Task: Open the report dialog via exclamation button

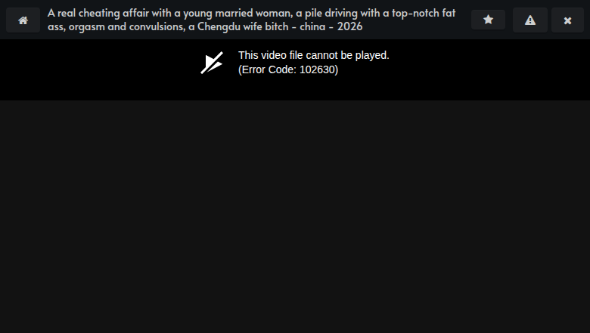Action: pos(530,20)
